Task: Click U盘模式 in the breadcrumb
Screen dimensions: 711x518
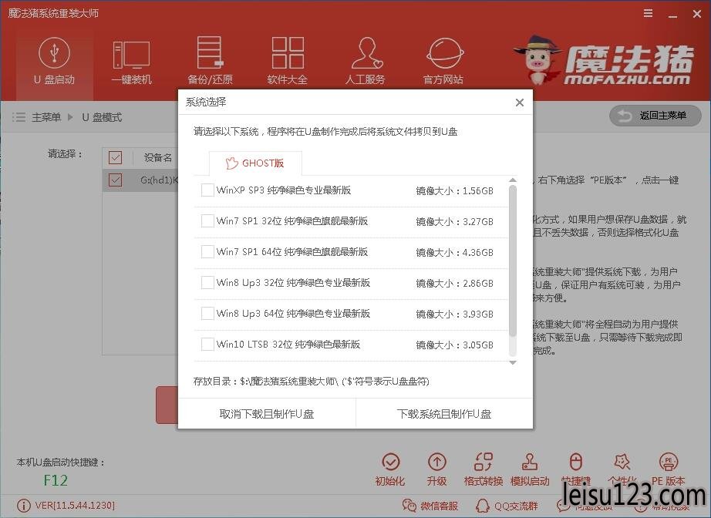Action: coord(102,117)
